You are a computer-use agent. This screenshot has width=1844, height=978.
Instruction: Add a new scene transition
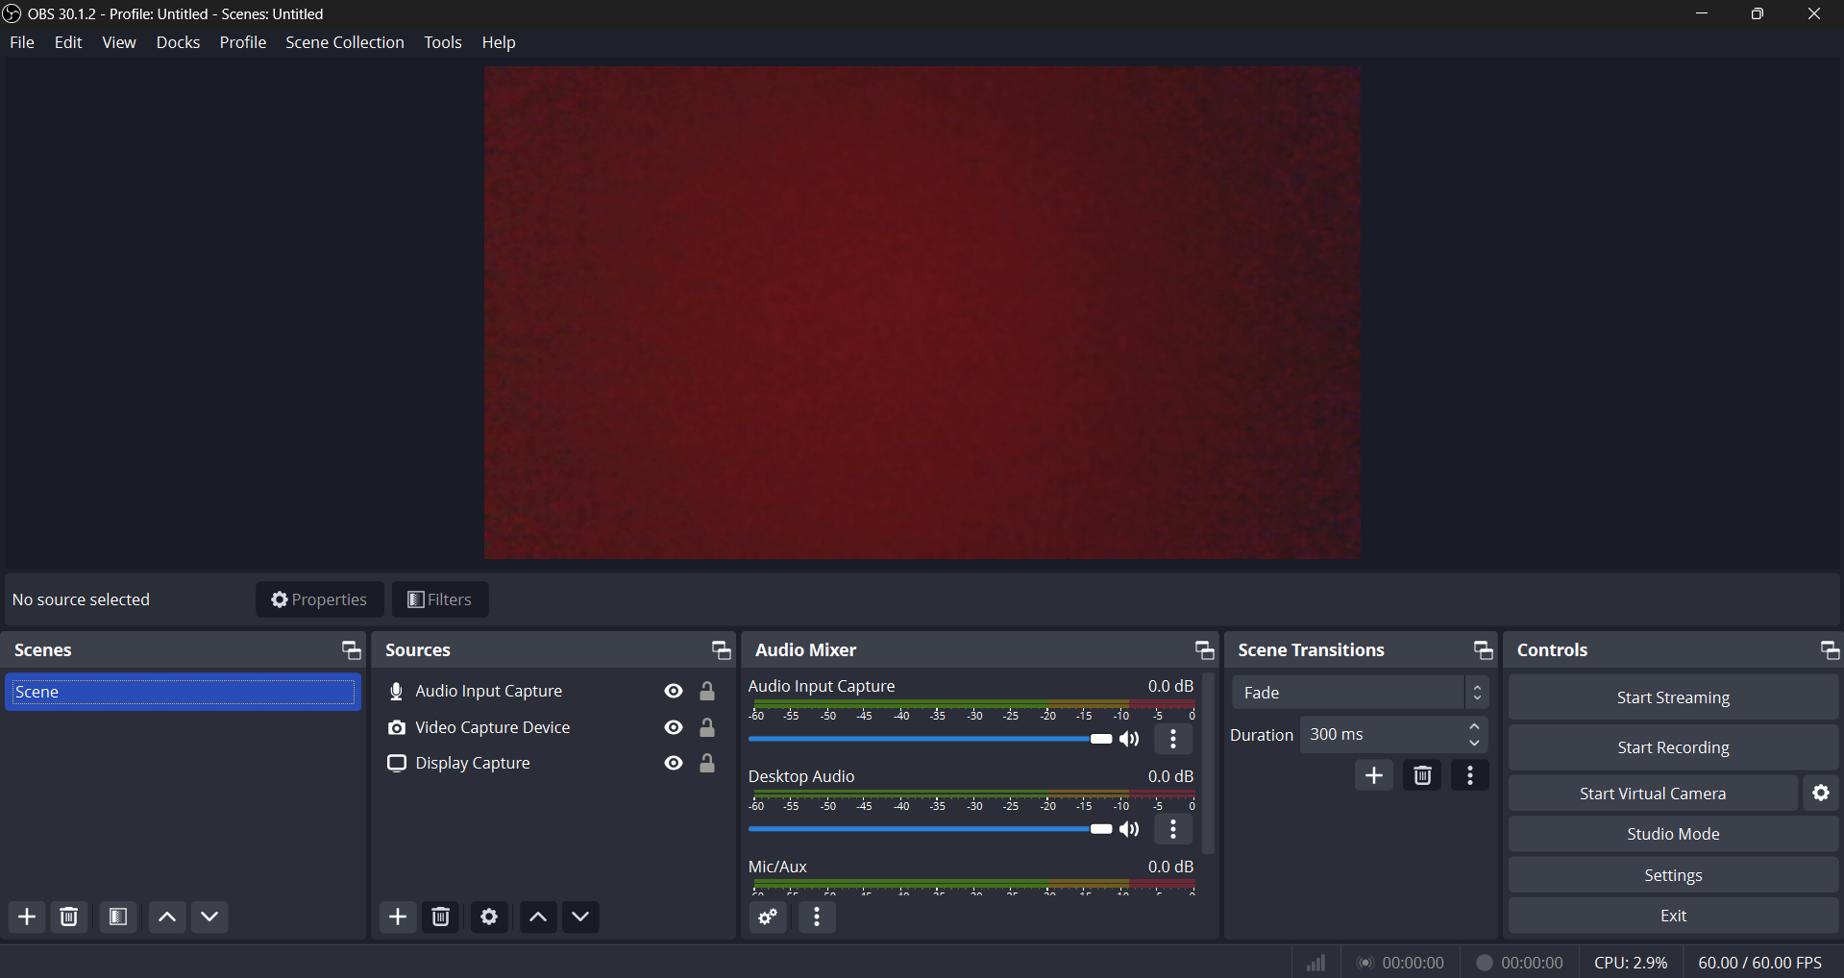[x=1374, y=776]
